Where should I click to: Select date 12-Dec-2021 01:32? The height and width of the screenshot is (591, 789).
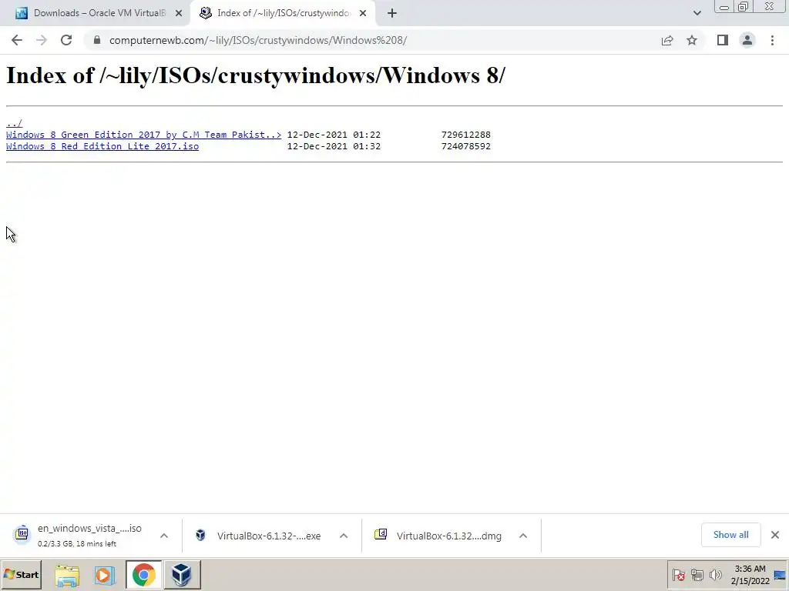(x=334, y=146)
